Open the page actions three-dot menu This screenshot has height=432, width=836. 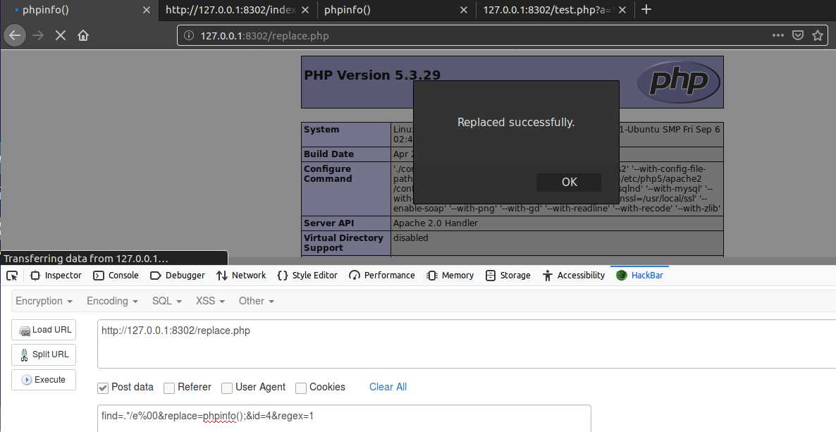778,36
